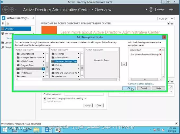Click Start button on taskbar

click(5, 130)
